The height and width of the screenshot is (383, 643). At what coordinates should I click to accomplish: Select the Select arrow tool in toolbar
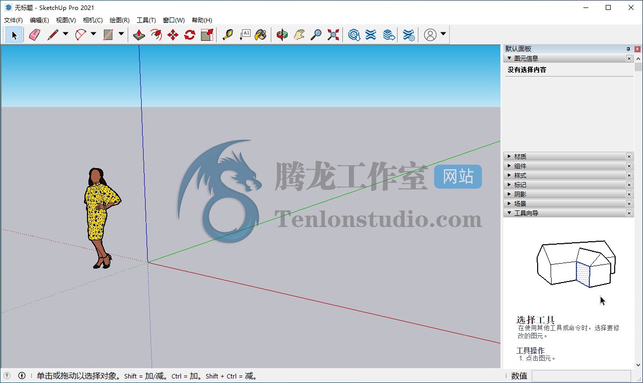click(x=14, y=35)
